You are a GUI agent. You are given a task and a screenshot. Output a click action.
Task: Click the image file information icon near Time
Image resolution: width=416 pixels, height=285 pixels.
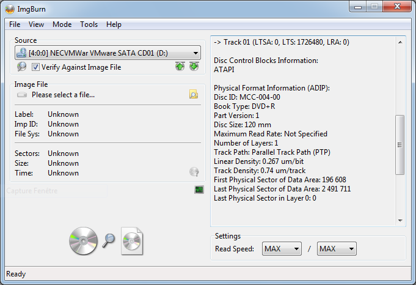(x=194, y=172)
